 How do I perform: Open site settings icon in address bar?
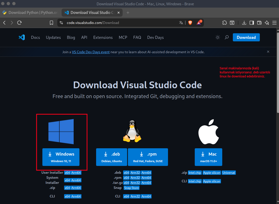tap(61, 23)
